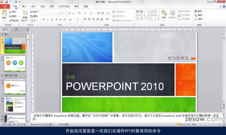This screenshot has width=226, height=135.
Task: Open the font size 24 dropdown
Action: point(66,13)
